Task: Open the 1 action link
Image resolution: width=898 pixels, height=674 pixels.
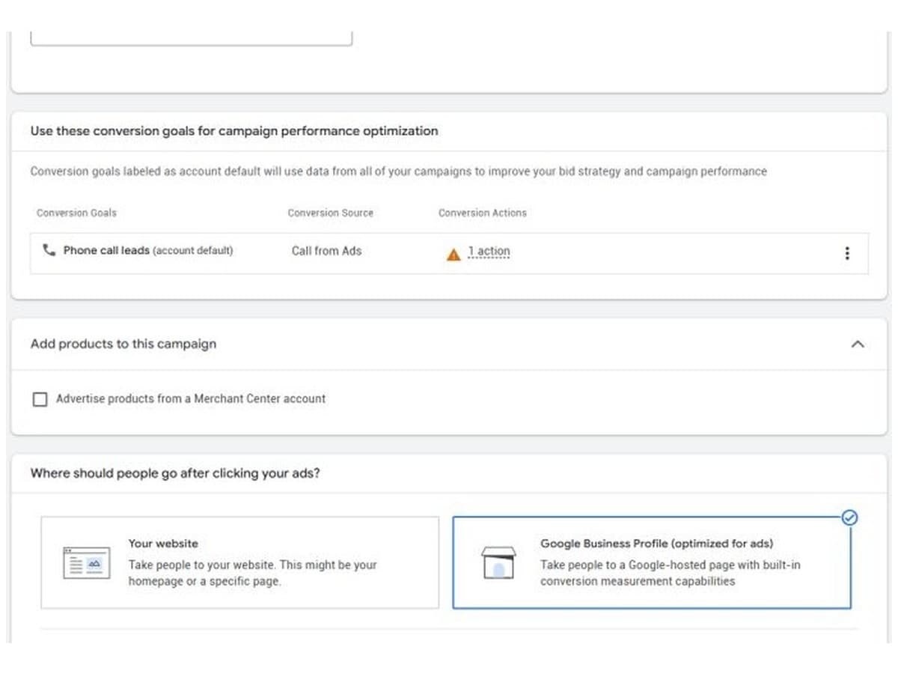Action: point(489,252)
